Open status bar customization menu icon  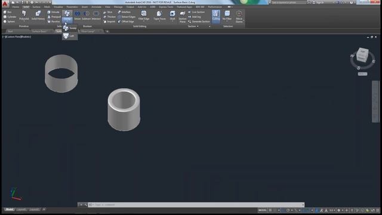click(x=378, y=210)
